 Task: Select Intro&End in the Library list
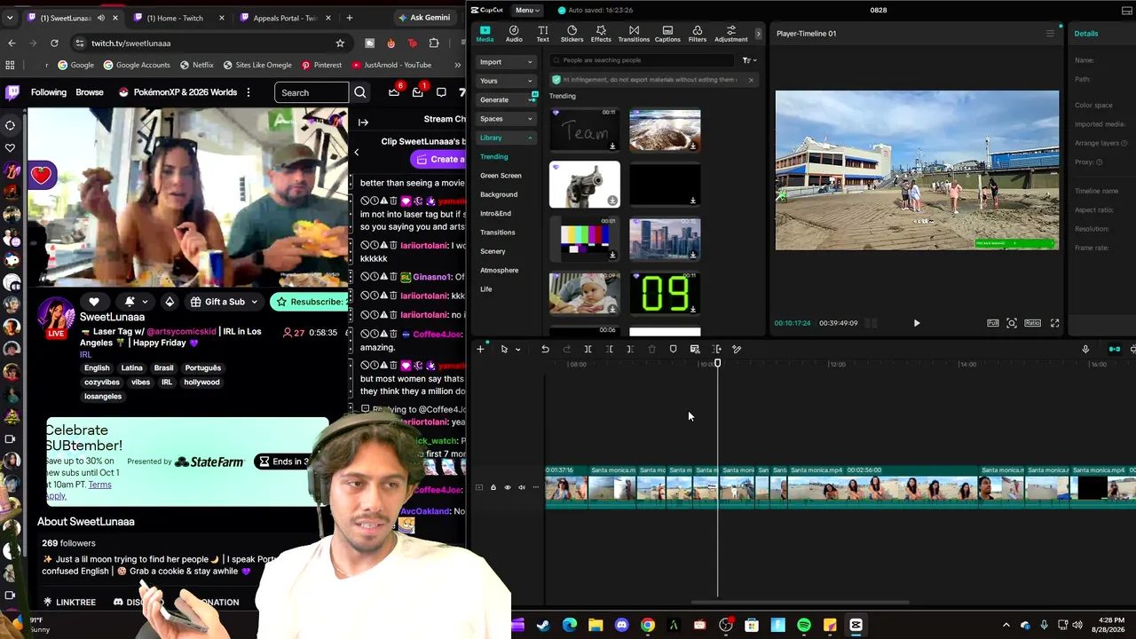495,213
